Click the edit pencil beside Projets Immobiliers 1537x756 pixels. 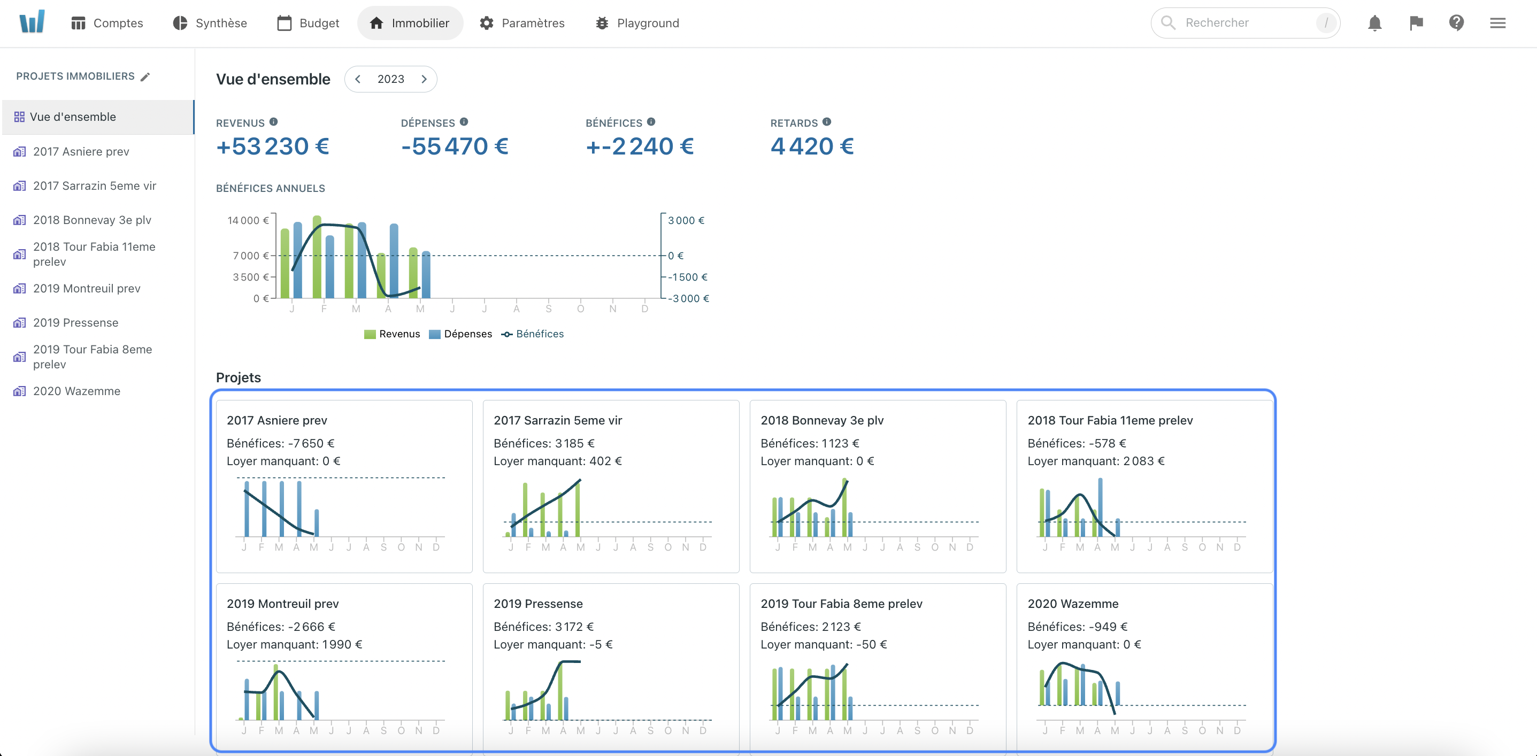(x=145, y=77)
